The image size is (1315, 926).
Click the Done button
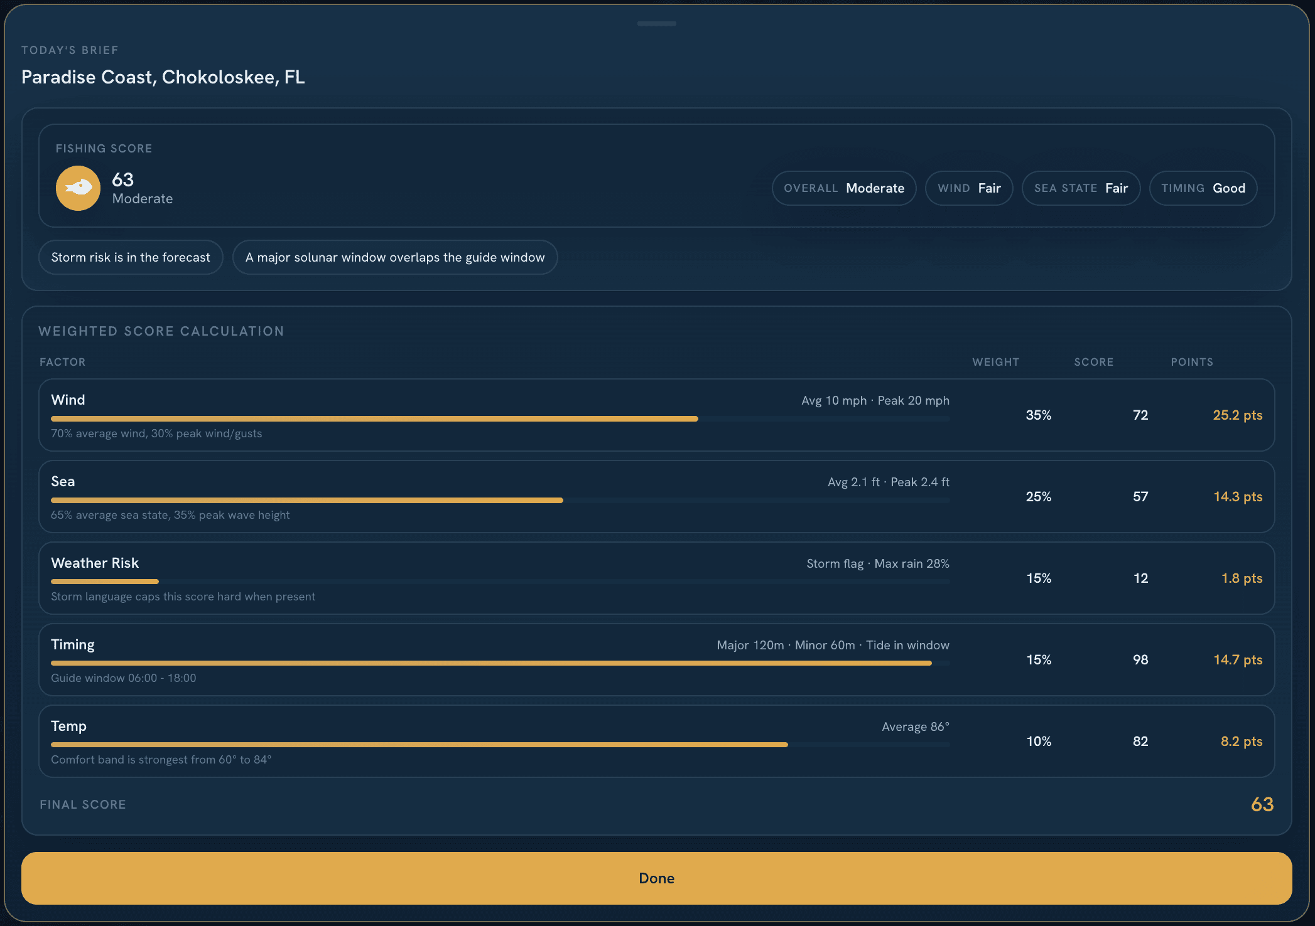[656, 878]
